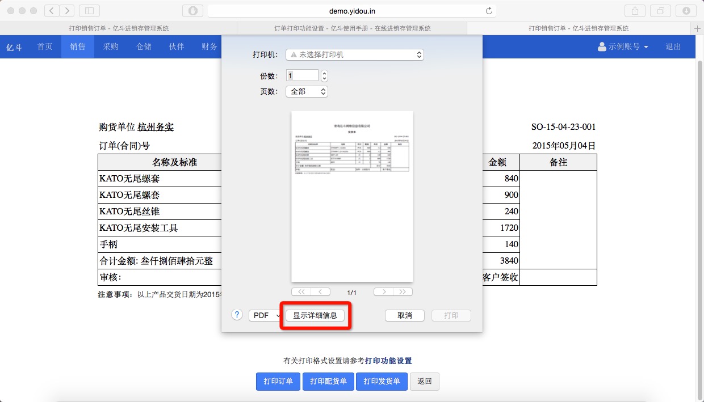704x402 pixels.
Task: Jump to last preview page button
Action: click(x=403, y=292)
